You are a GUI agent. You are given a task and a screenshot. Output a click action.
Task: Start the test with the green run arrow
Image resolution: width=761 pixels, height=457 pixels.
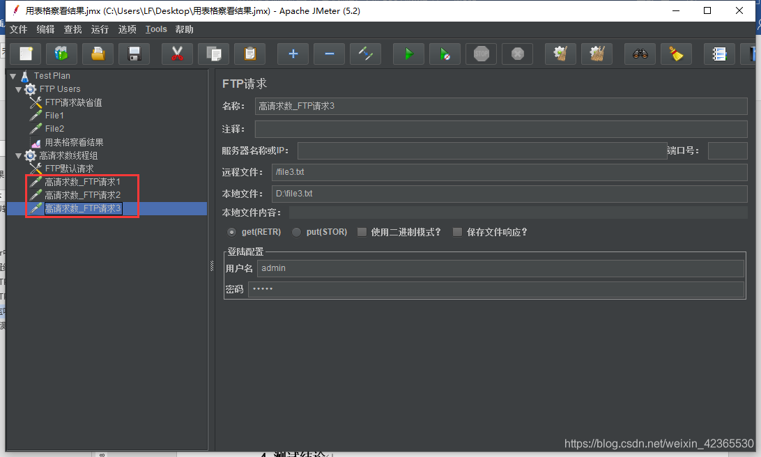tap(408, 54)
